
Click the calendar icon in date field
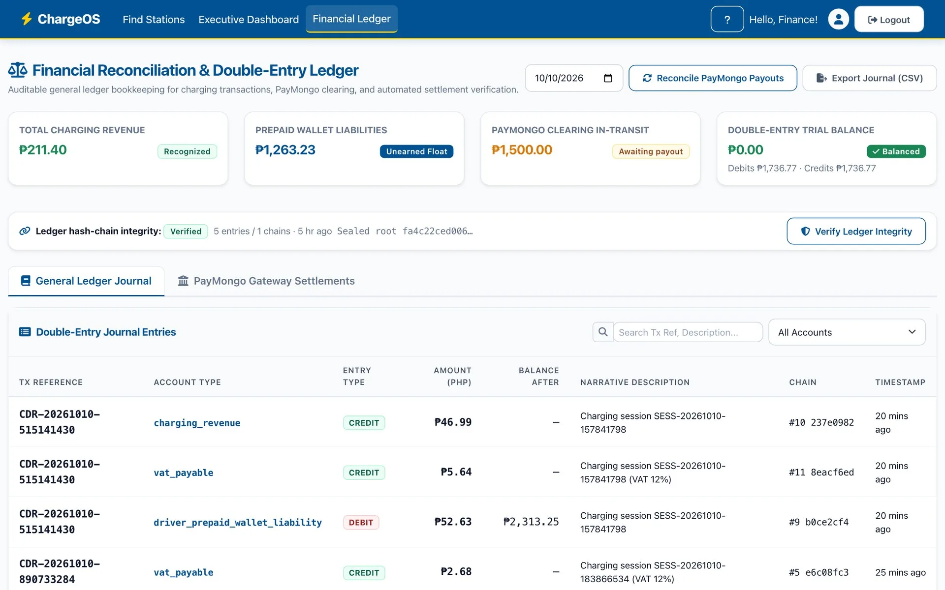pos(608,78)
